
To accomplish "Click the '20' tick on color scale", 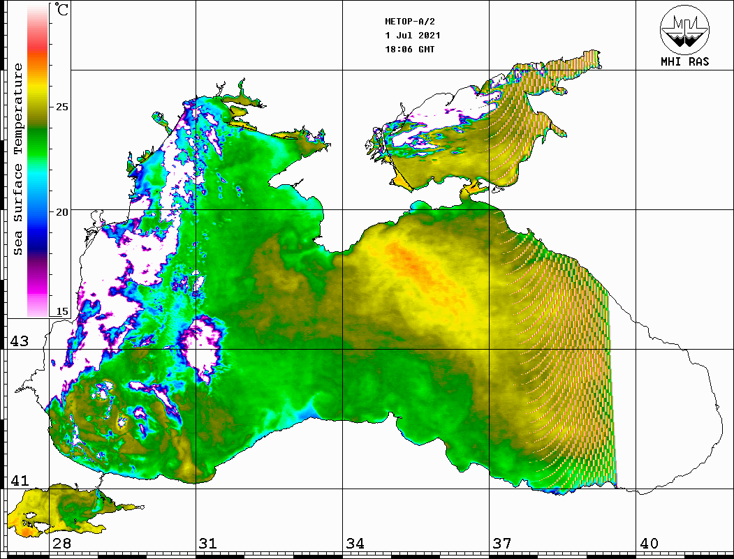I will (62, 212).
